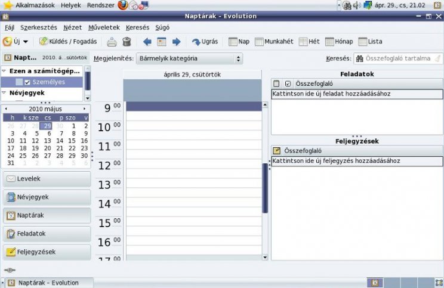Open the Szerkesztés menu

39,27
